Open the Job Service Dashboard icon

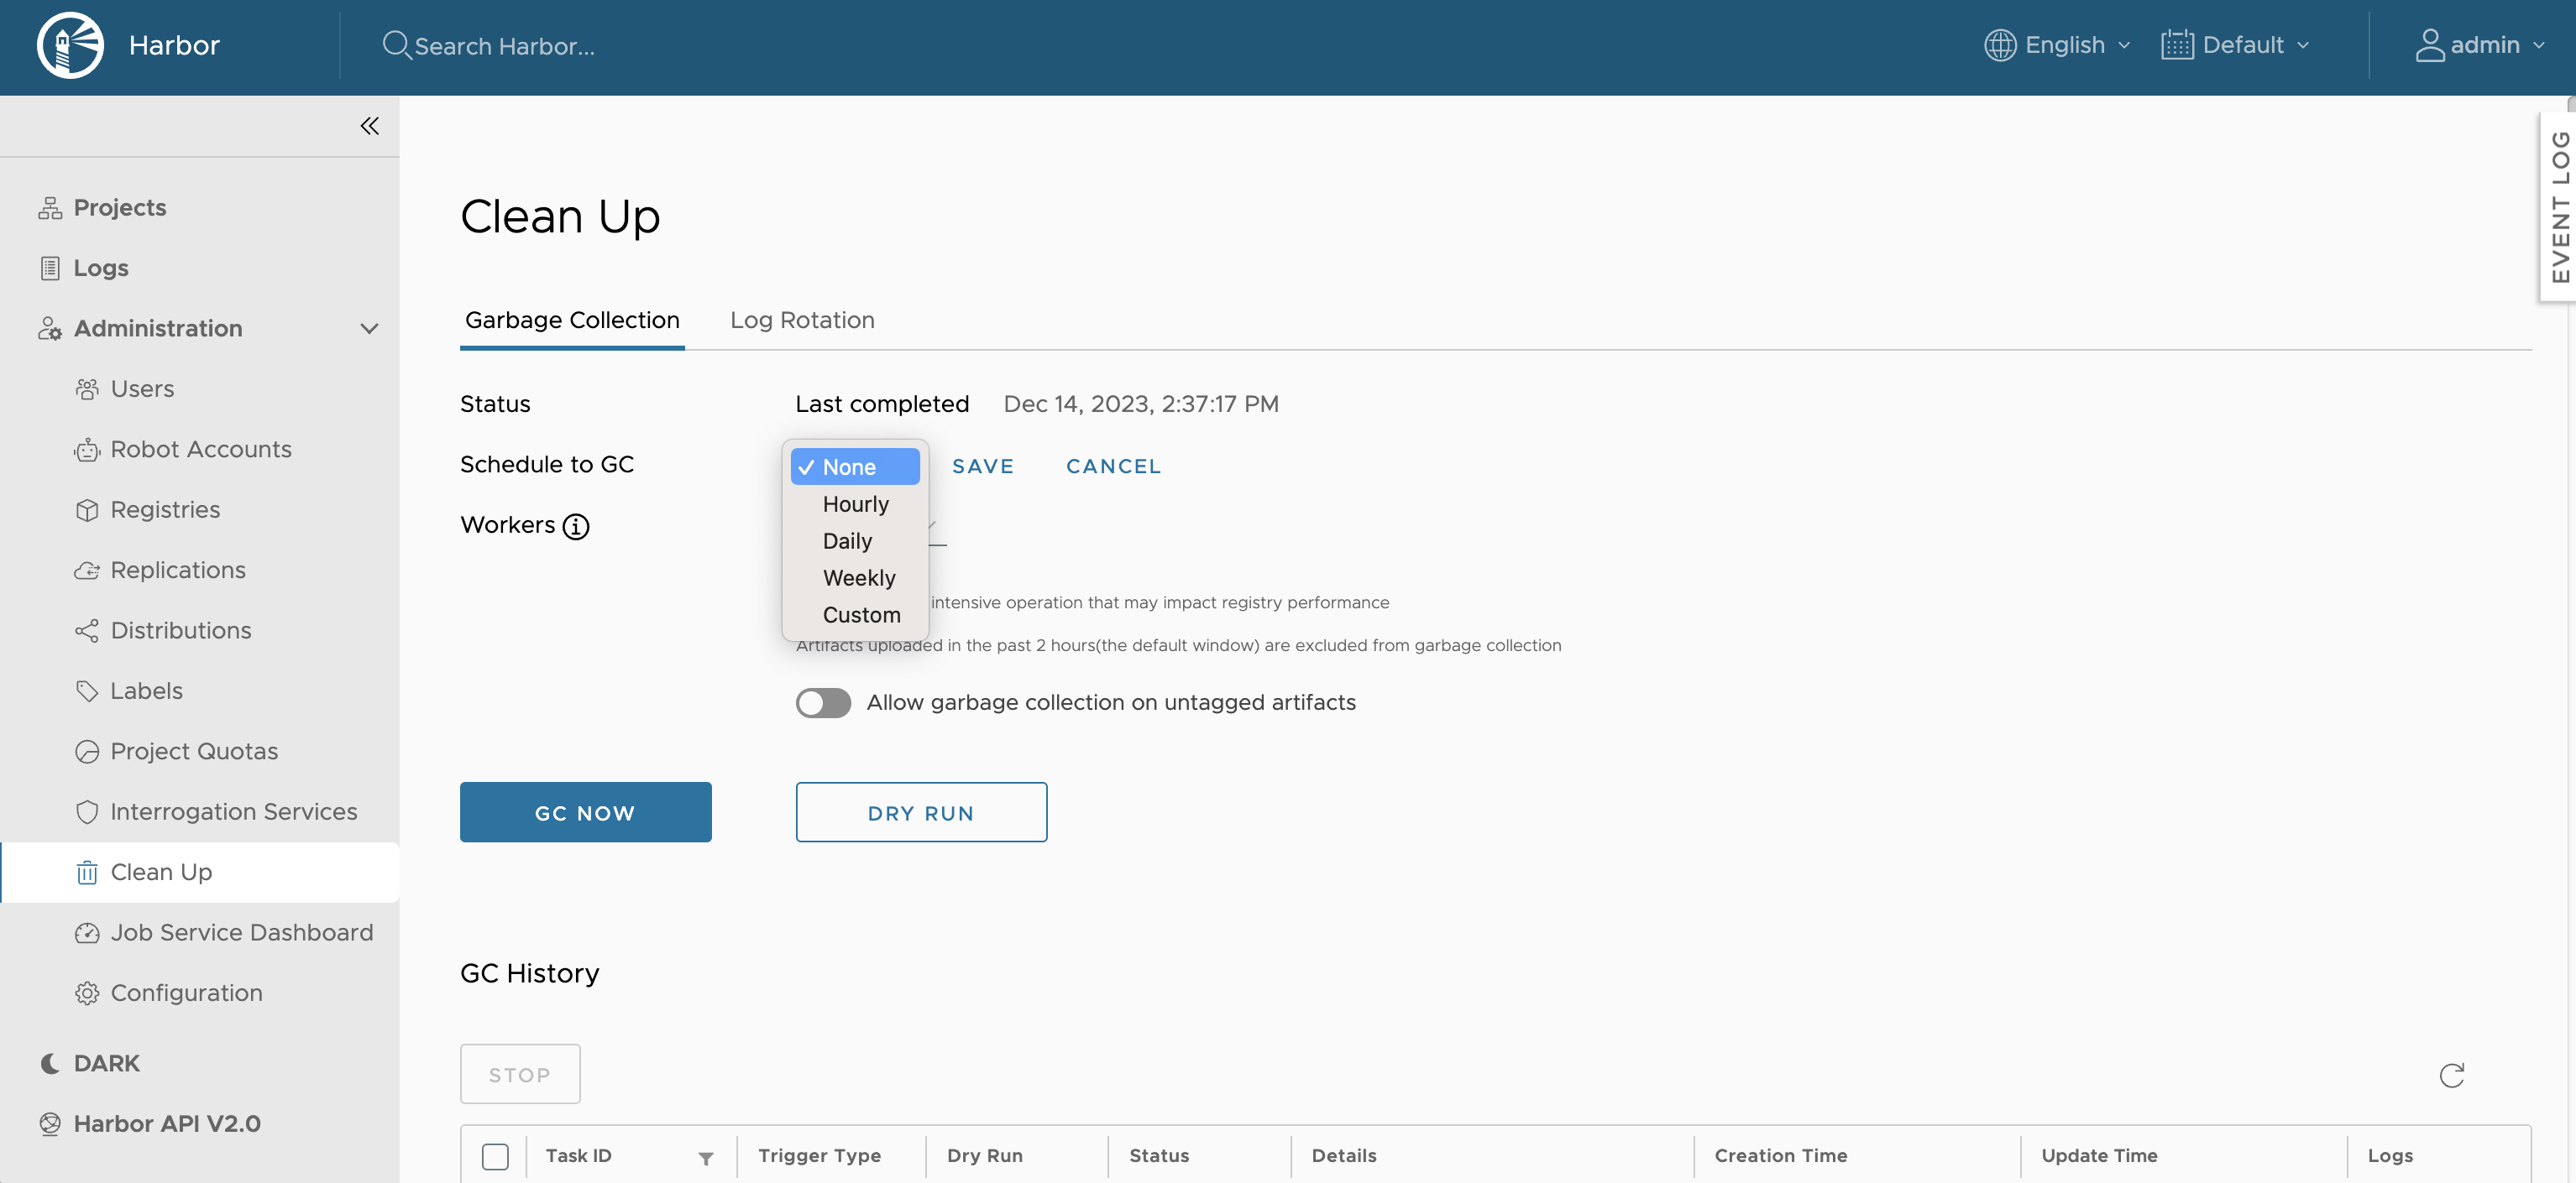pyautogui.click(x=87, y=932)
